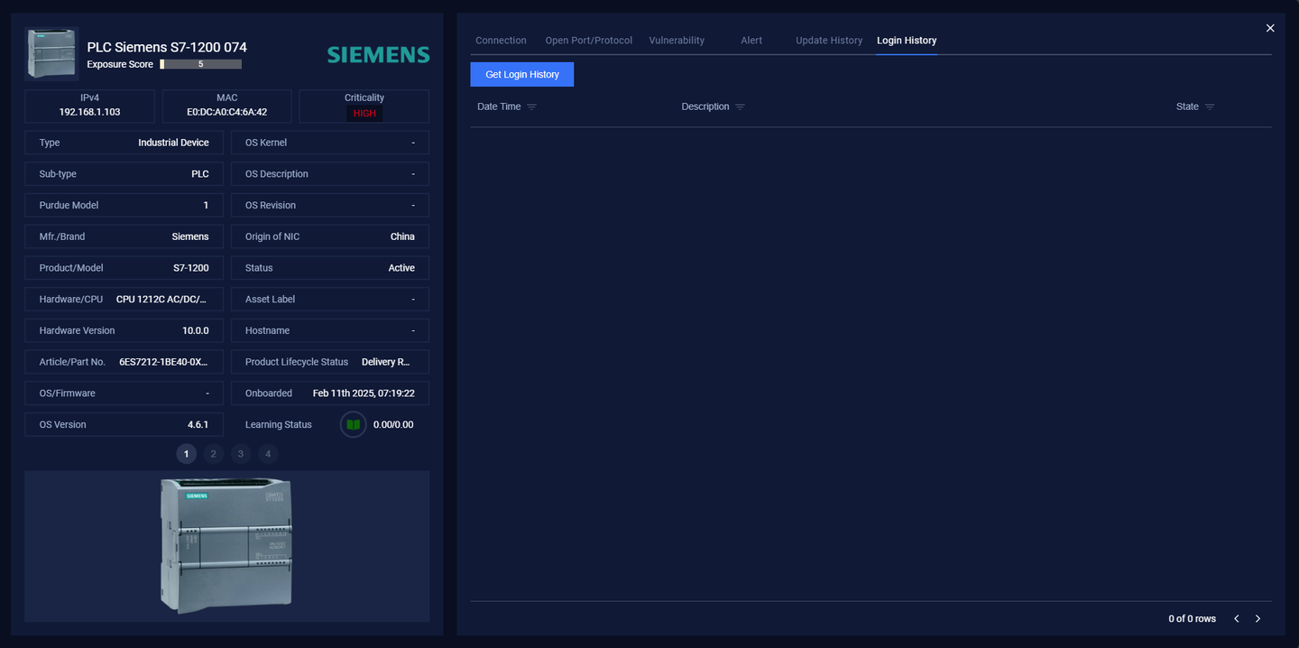The width and height of the screenshot is (1299, 648).
Task: Click the OS Version 4.6.1 value
Action: (198, 424)
